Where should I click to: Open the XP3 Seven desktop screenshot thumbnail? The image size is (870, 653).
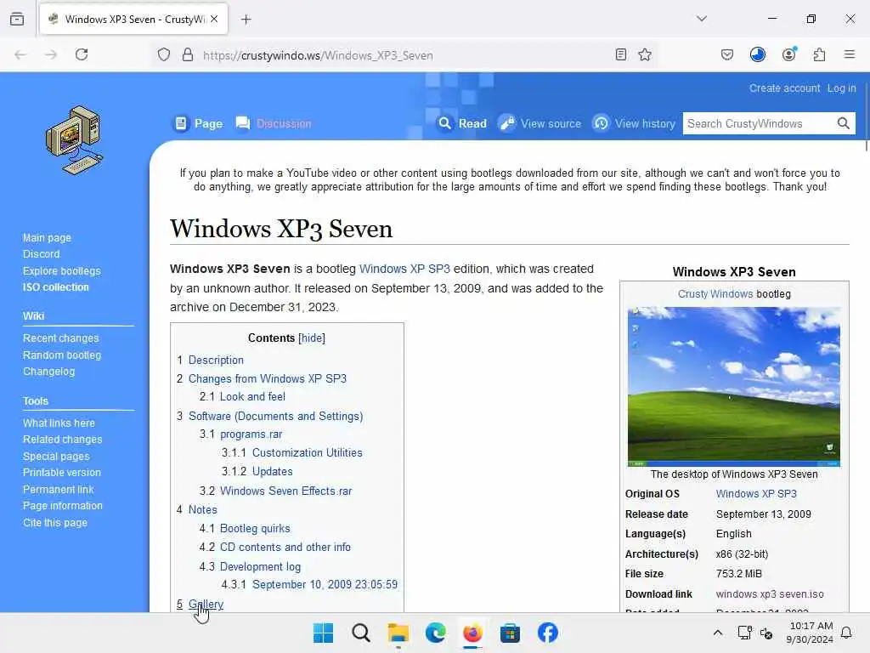click(733, 387)
